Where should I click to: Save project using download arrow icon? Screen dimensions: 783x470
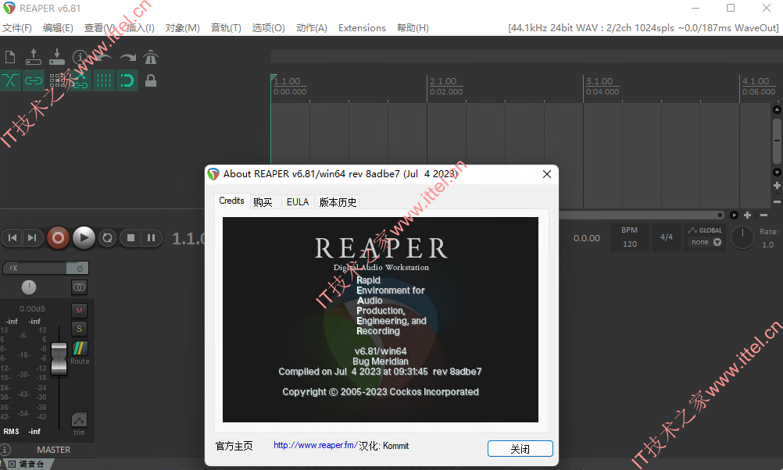point(57,57)
